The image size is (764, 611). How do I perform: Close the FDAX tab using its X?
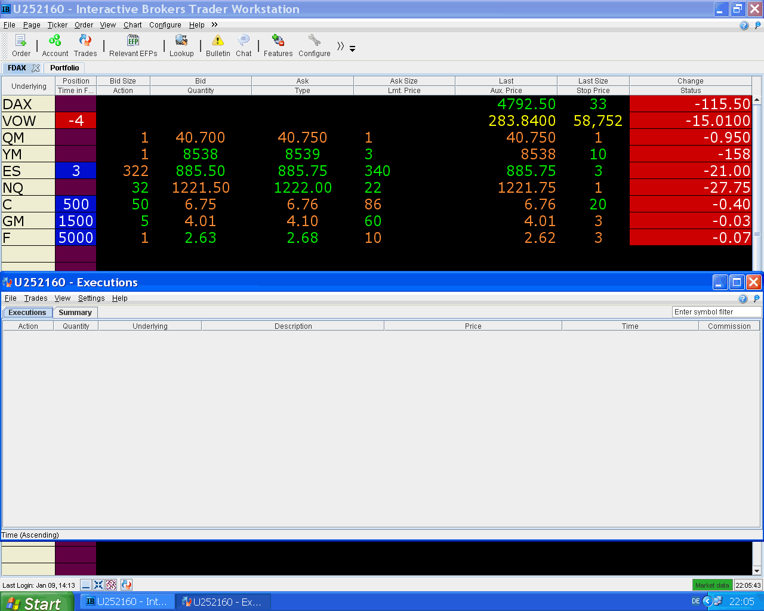tap(36, 68)
